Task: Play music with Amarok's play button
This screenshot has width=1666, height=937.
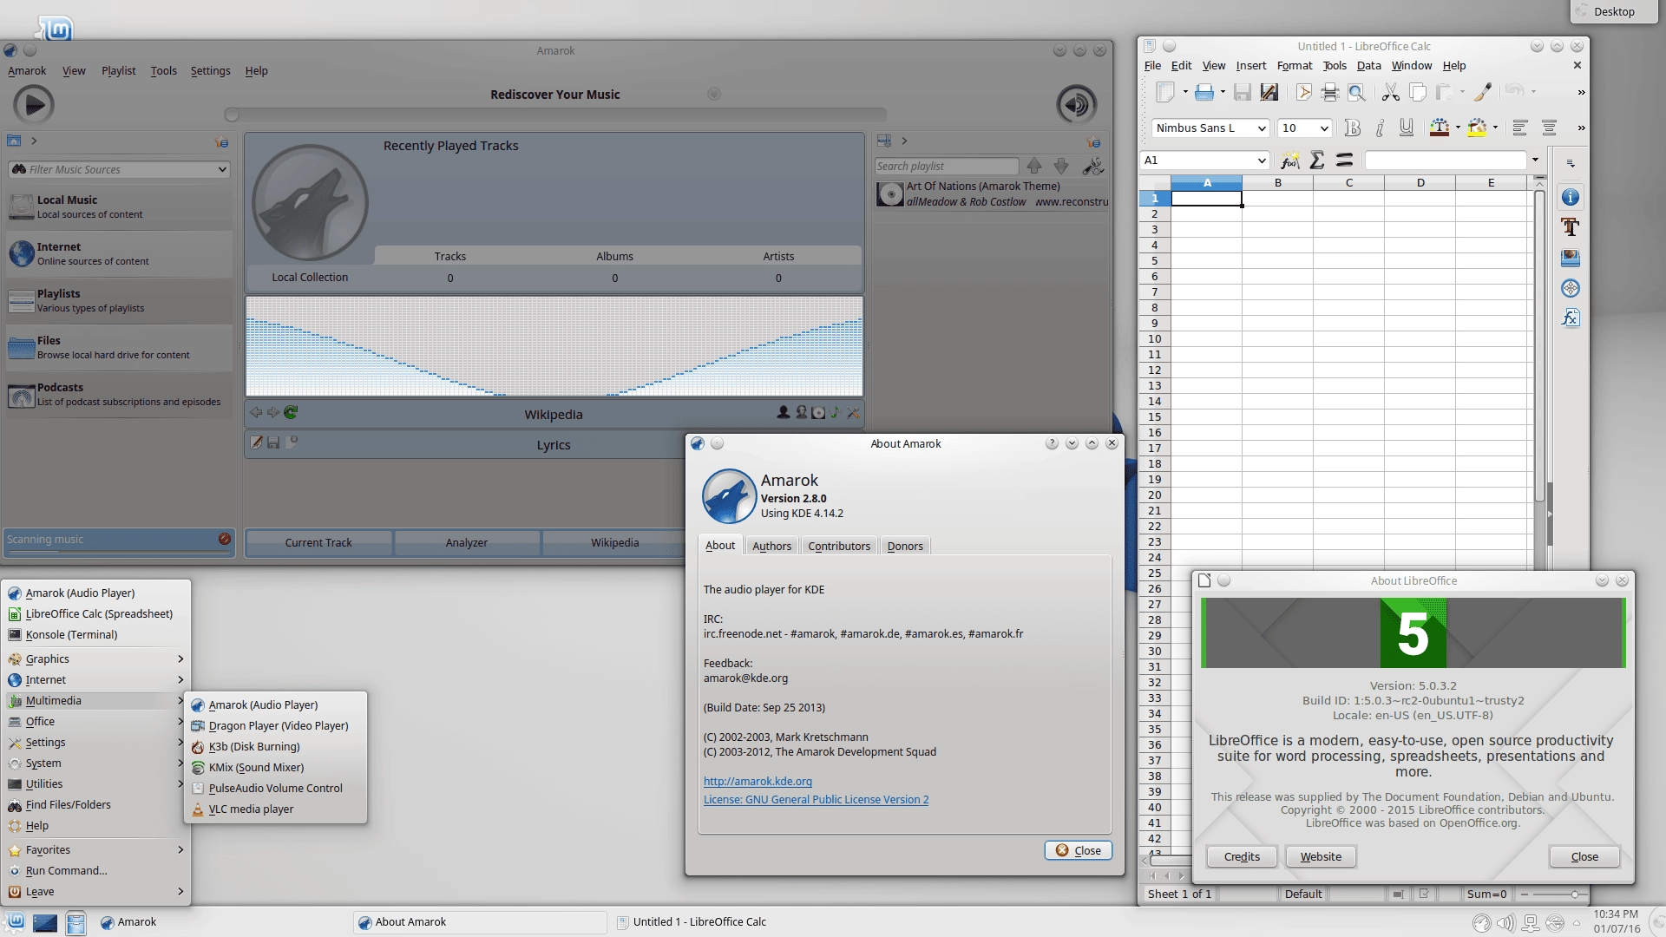Action: [x=34, y=105]
